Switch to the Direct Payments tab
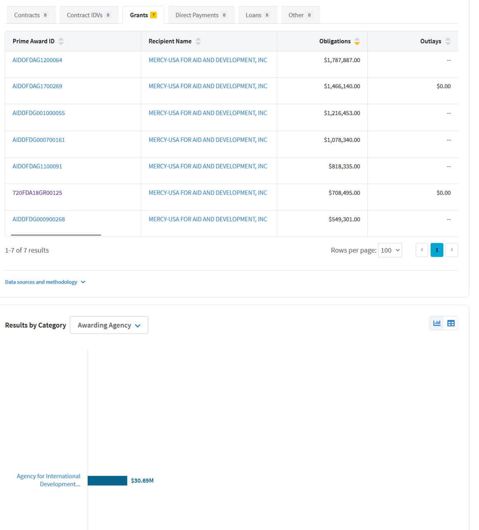This screenshot has width=479, height=530. (x=201, y=15)
